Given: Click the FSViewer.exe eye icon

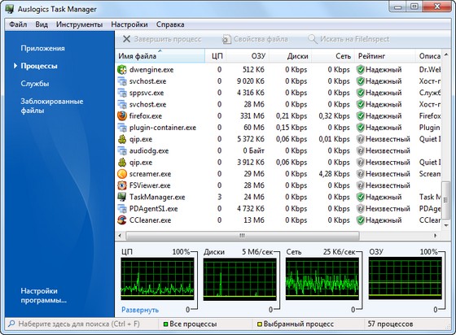Looking at the screenshot, I should tap(122, 185).
